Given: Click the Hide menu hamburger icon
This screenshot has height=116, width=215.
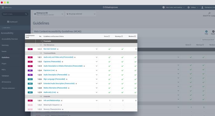Looking at the screenshot, I should click(3, 7).
